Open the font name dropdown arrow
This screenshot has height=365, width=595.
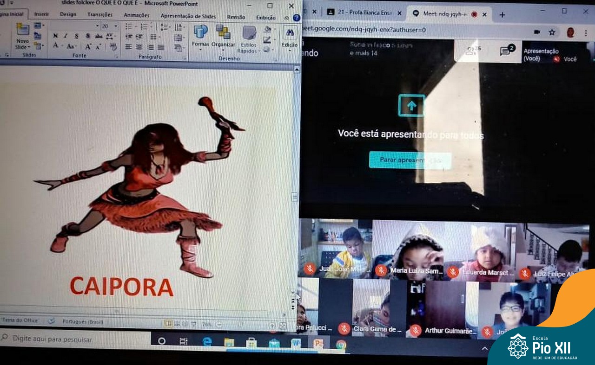click(x=97, y=26)
